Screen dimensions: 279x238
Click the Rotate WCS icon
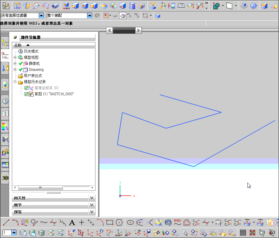pos(100,233)
